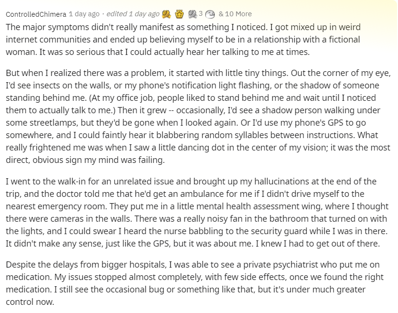The image size is (398, 313).
Task: Click the silver rose award icon
Action: (192, 14)
